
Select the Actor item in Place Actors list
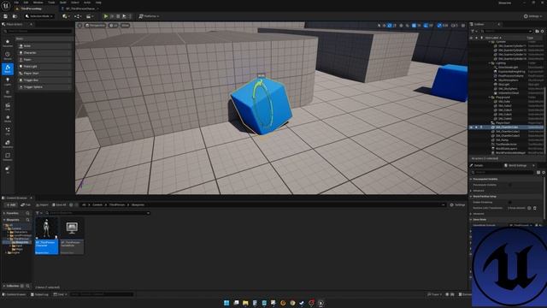click(44, 45)
